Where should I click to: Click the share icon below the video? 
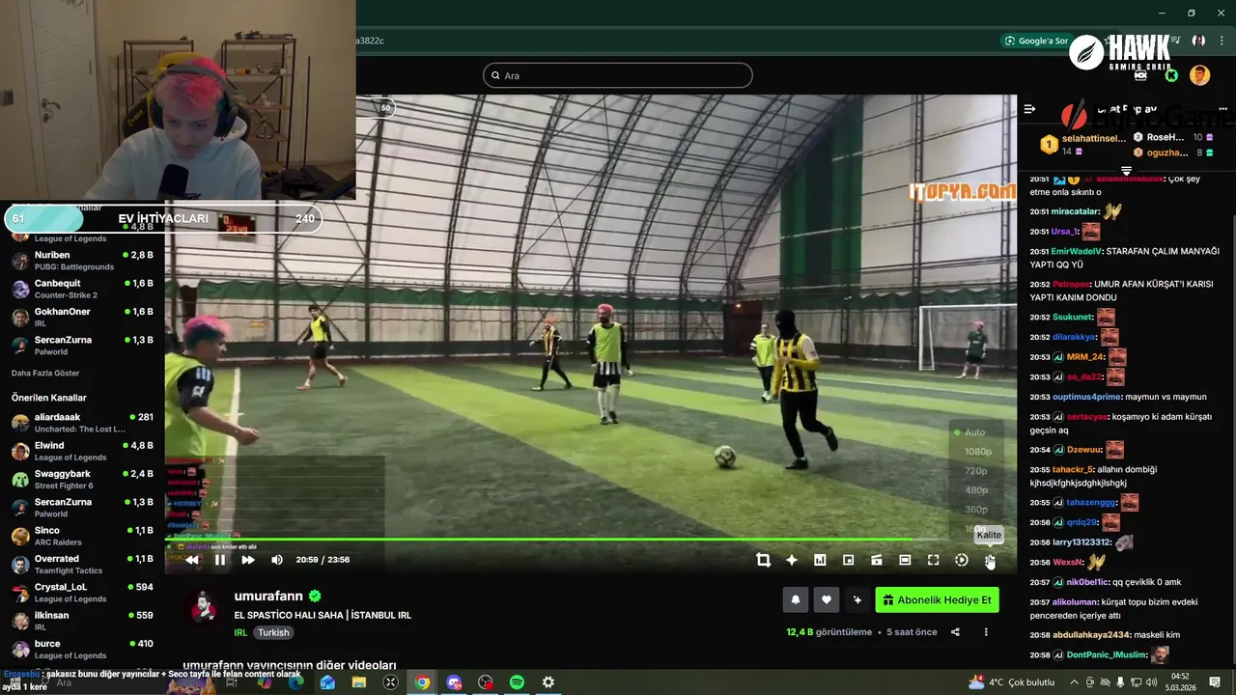(x=955, y=632)
